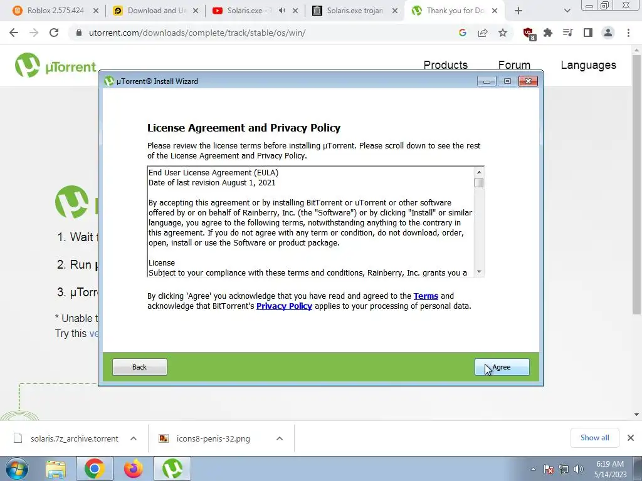Viewport: 642px width, 481px height.
Task: Bookmark this page with the star icon
Action: 503,33
